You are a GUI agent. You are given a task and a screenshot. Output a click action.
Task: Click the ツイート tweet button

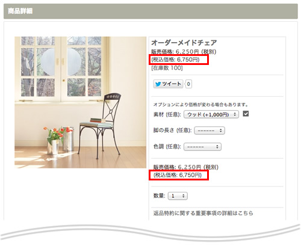(x=168, y=84)
